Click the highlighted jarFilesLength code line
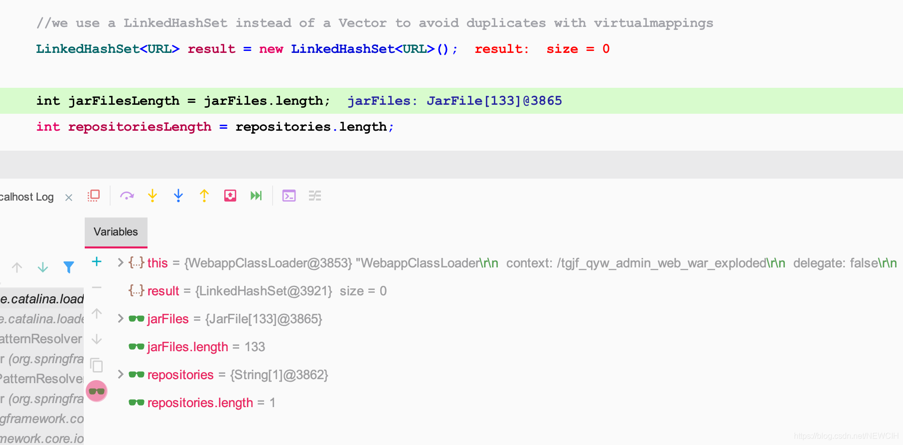The image size is (903, 445). coord(451,101)
